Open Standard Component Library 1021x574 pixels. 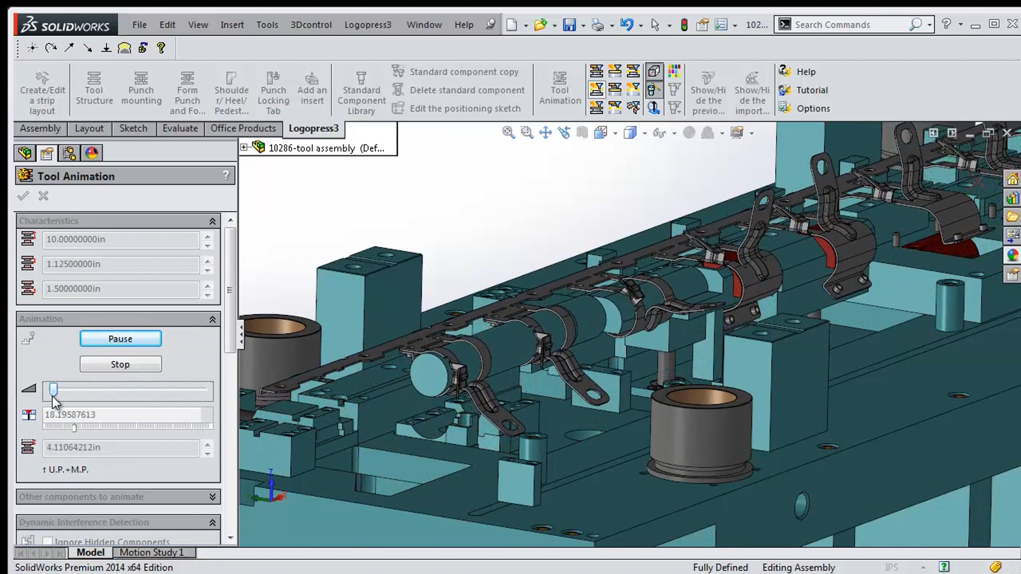pyautogui.click(x=361, y=93)
